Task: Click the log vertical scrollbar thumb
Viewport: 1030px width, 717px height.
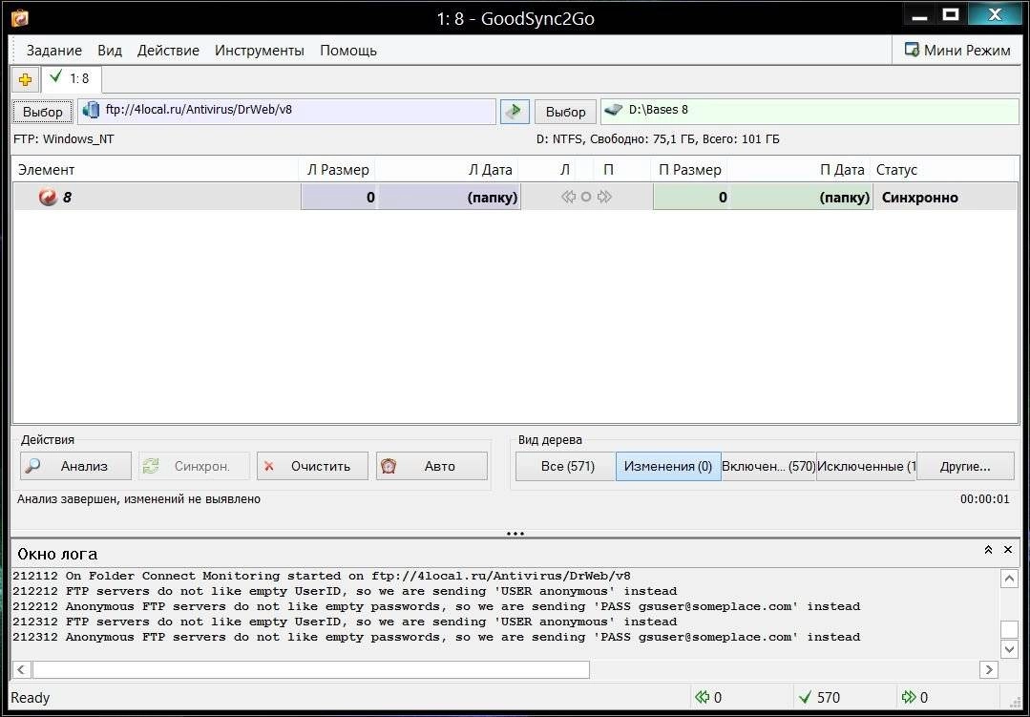Action: tap(1009, 629)
